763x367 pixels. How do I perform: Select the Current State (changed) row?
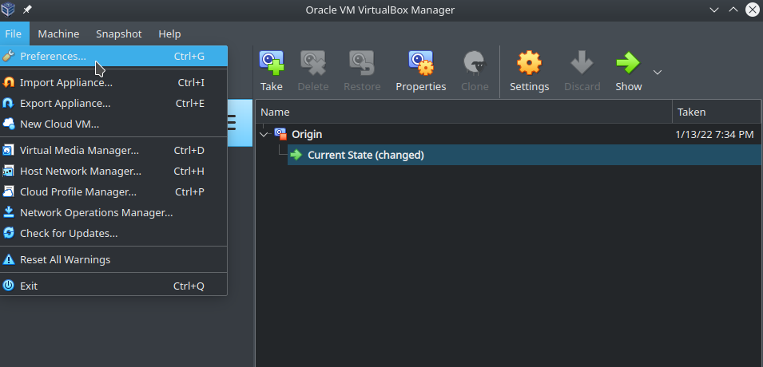(524, 155)
